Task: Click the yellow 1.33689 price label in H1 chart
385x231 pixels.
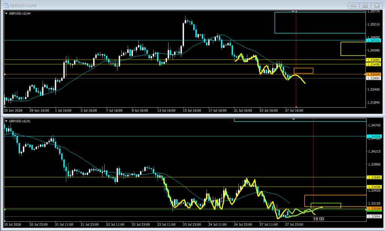Action: tap(374, 177)
